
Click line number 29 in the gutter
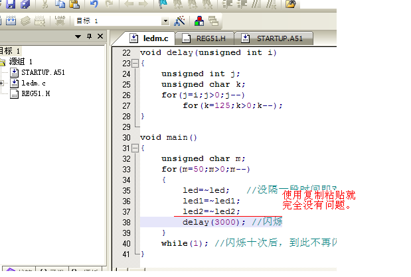pos(126,127)
